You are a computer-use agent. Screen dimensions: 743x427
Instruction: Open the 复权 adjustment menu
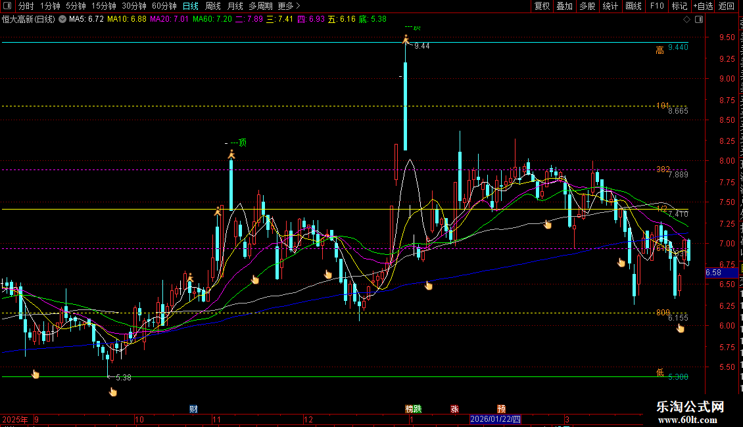click(x=542, y=6)
